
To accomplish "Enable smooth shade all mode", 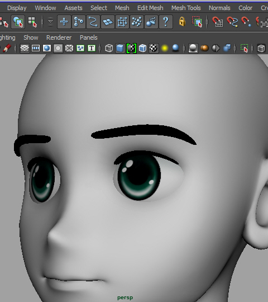I will pos(120,48).
